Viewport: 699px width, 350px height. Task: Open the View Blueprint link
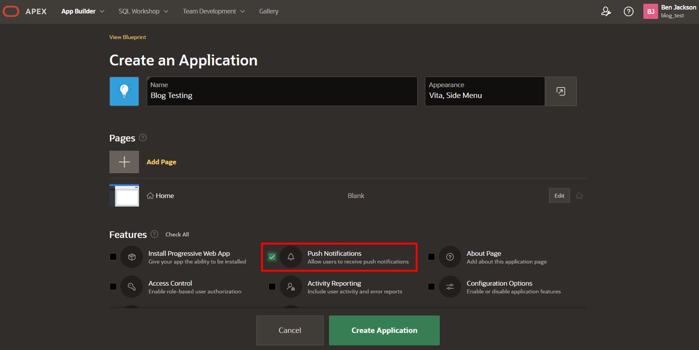pos(127,37)
